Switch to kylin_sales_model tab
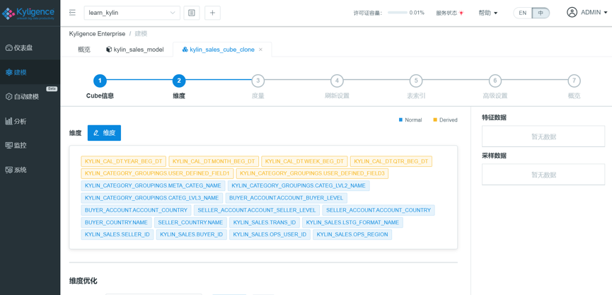 click(x=134, y=50)
